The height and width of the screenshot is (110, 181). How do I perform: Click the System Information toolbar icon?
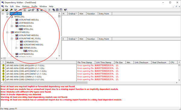(x=37, y=10)
